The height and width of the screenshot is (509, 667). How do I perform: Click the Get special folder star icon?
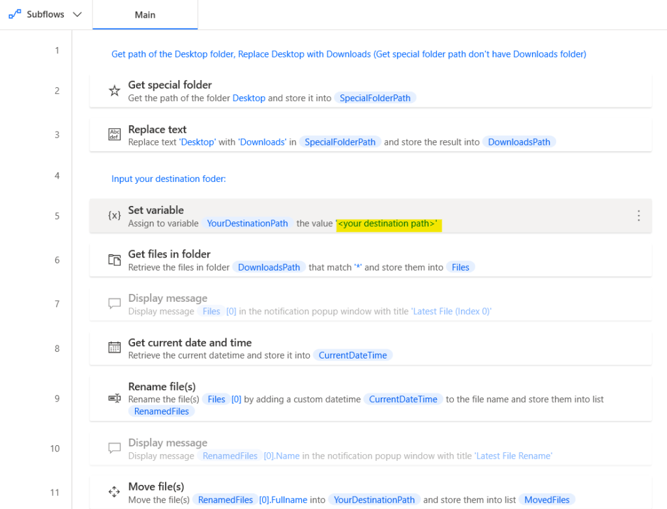point(114,91)
